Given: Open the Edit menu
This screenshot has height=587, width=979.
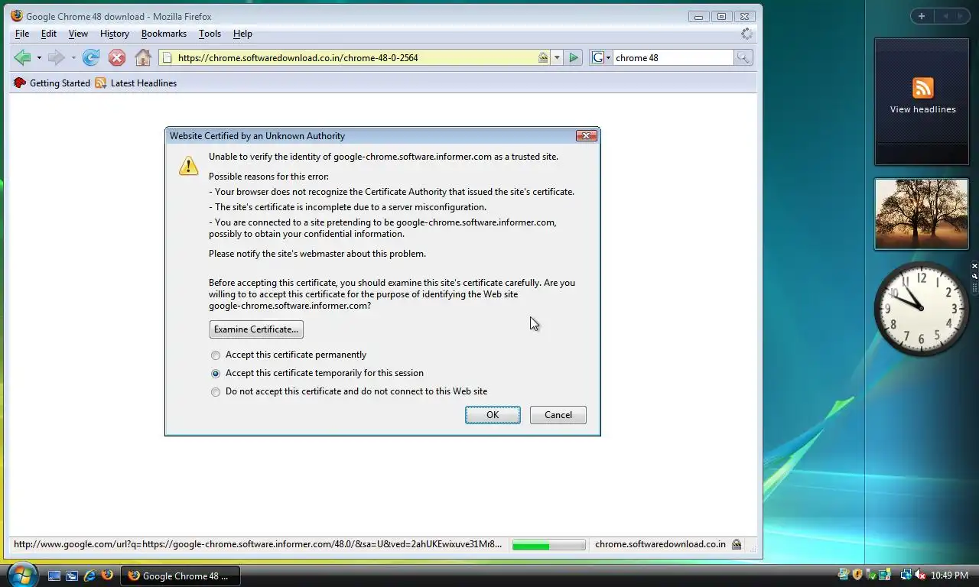Looking at the screenshot, I should (49, 34).
